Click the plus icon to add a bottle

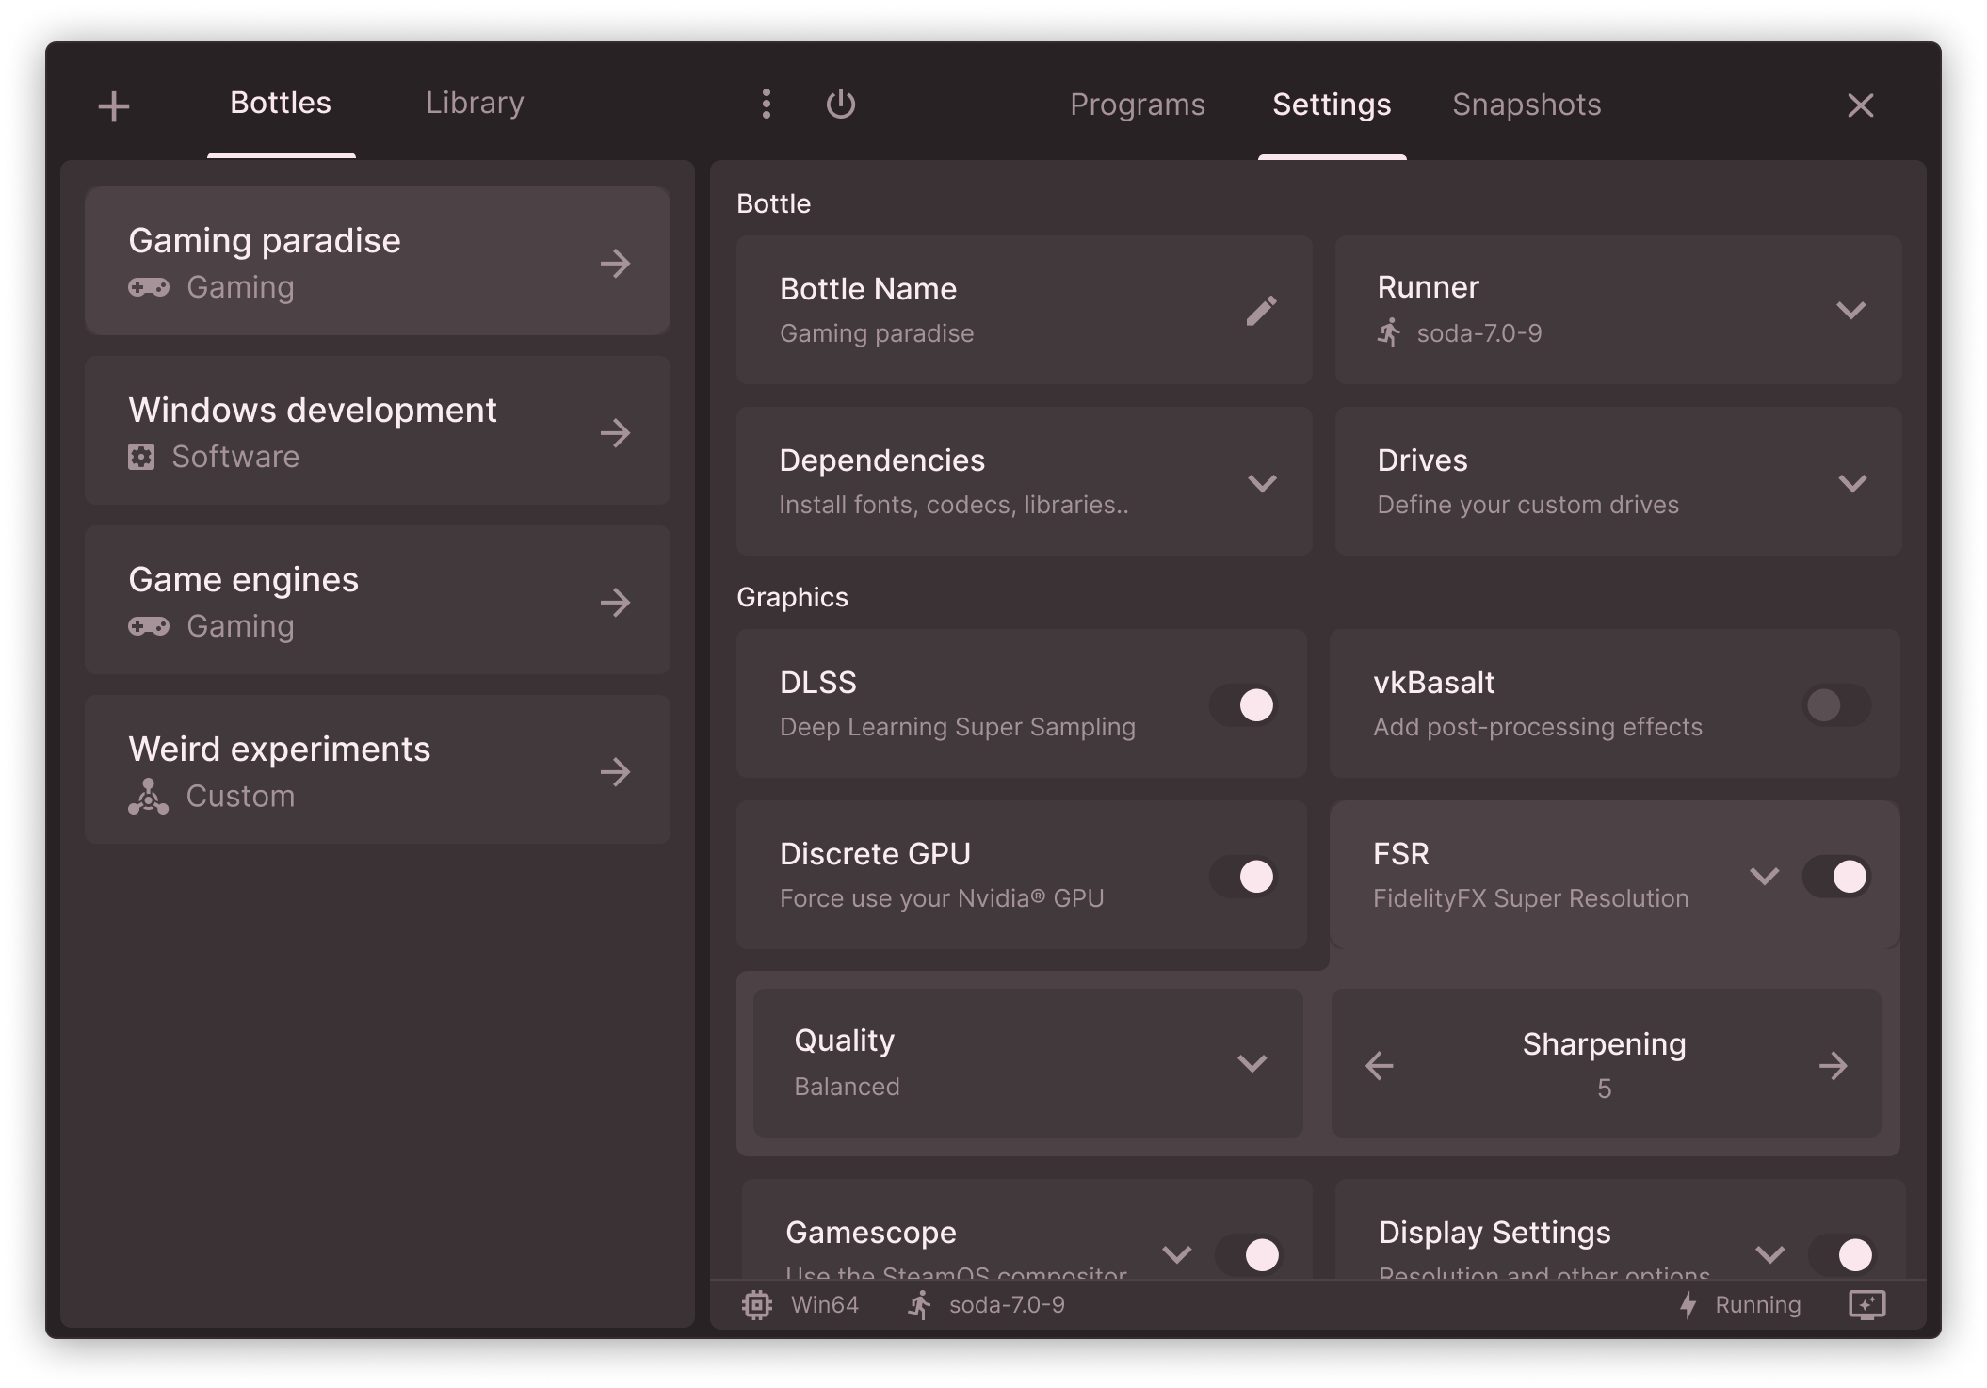pos(114,105)
